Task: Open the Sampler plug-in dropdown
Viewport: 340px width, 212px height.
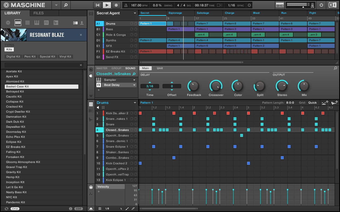Action: tap(134, 80)
